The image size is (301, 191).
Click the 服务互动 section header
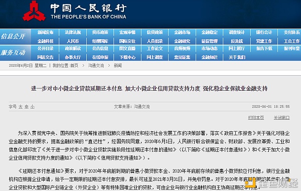(13, 53)
